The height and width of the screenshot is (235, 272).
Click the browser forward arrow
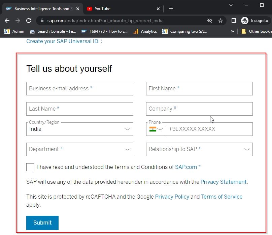tap(18, 21)
